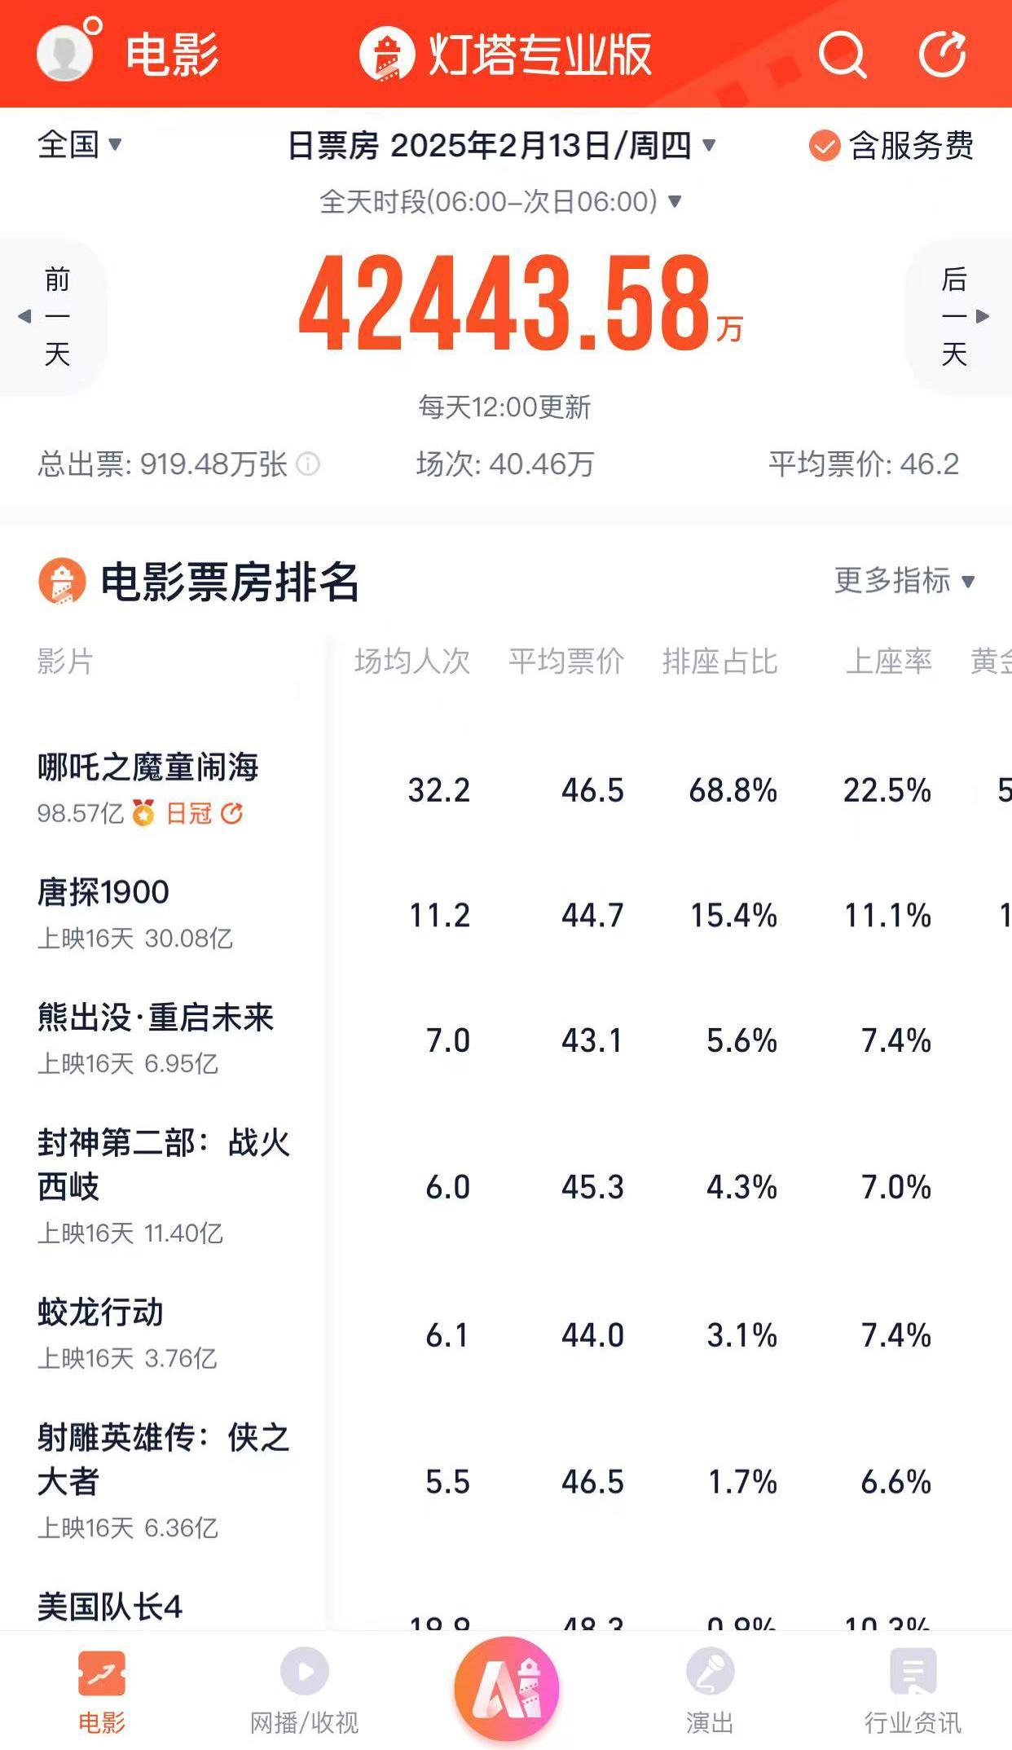Tap the 日冠 medal badge icon

(143, 813)
